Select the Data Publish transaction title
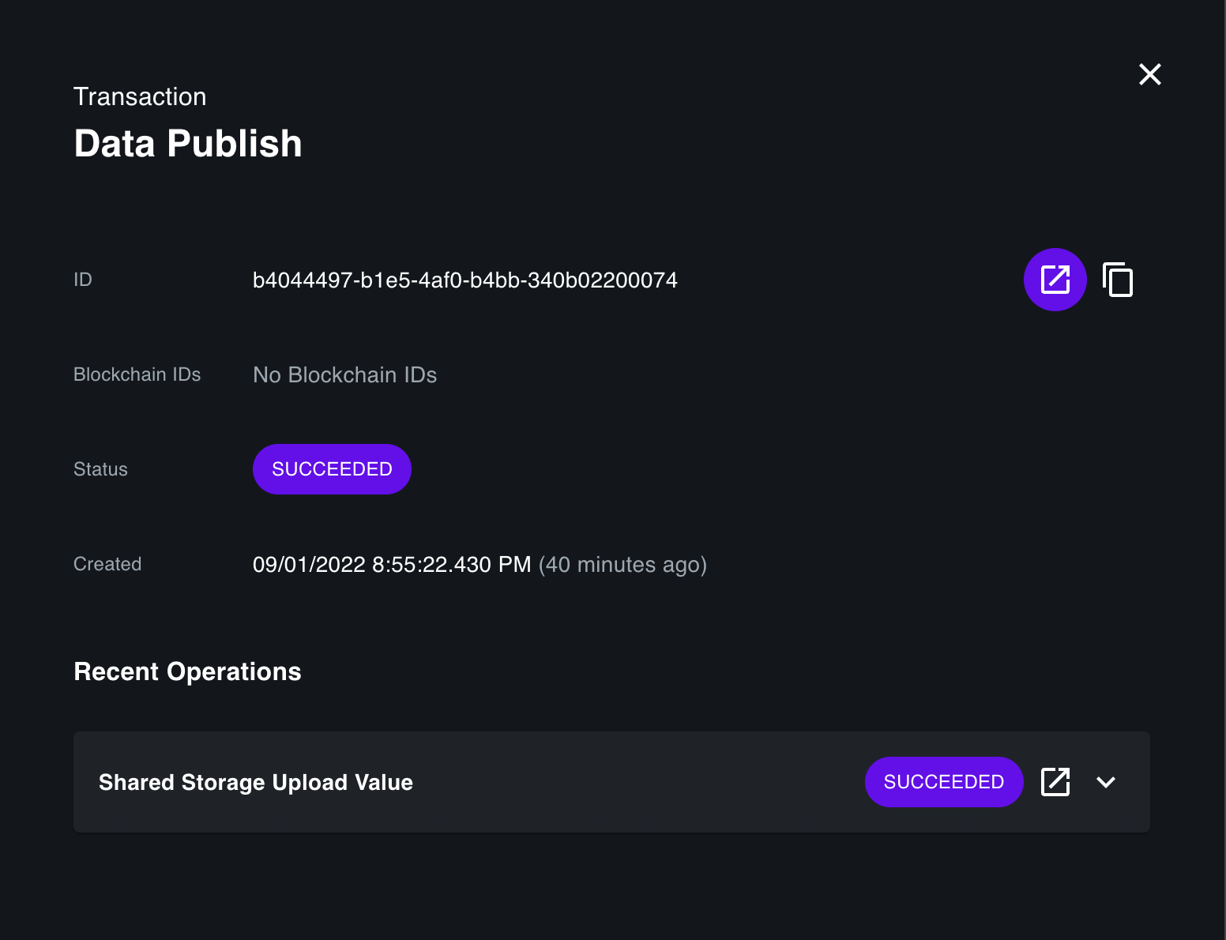 pyautogui.click(x=188, y=143)
